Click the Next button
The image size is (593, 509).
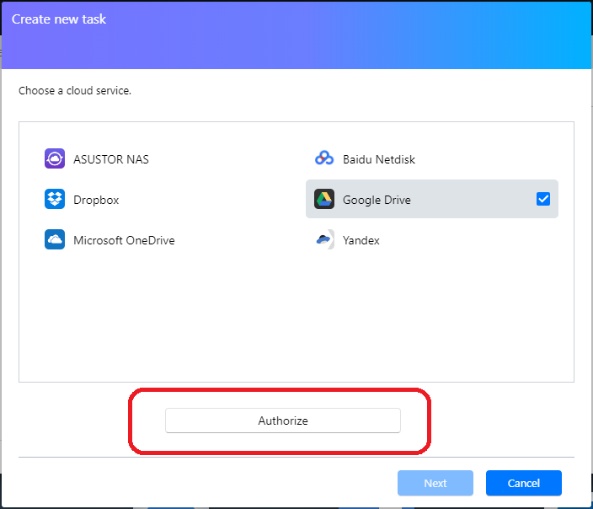pos(435,483)
